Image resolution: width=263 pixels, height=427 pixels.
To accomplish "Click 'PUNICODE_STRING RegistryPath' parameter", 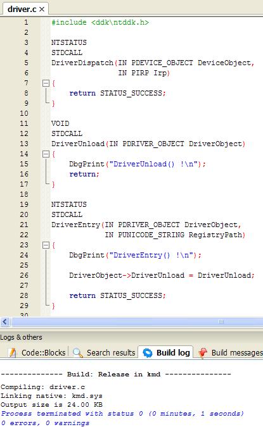I will [x=180, y=235].
